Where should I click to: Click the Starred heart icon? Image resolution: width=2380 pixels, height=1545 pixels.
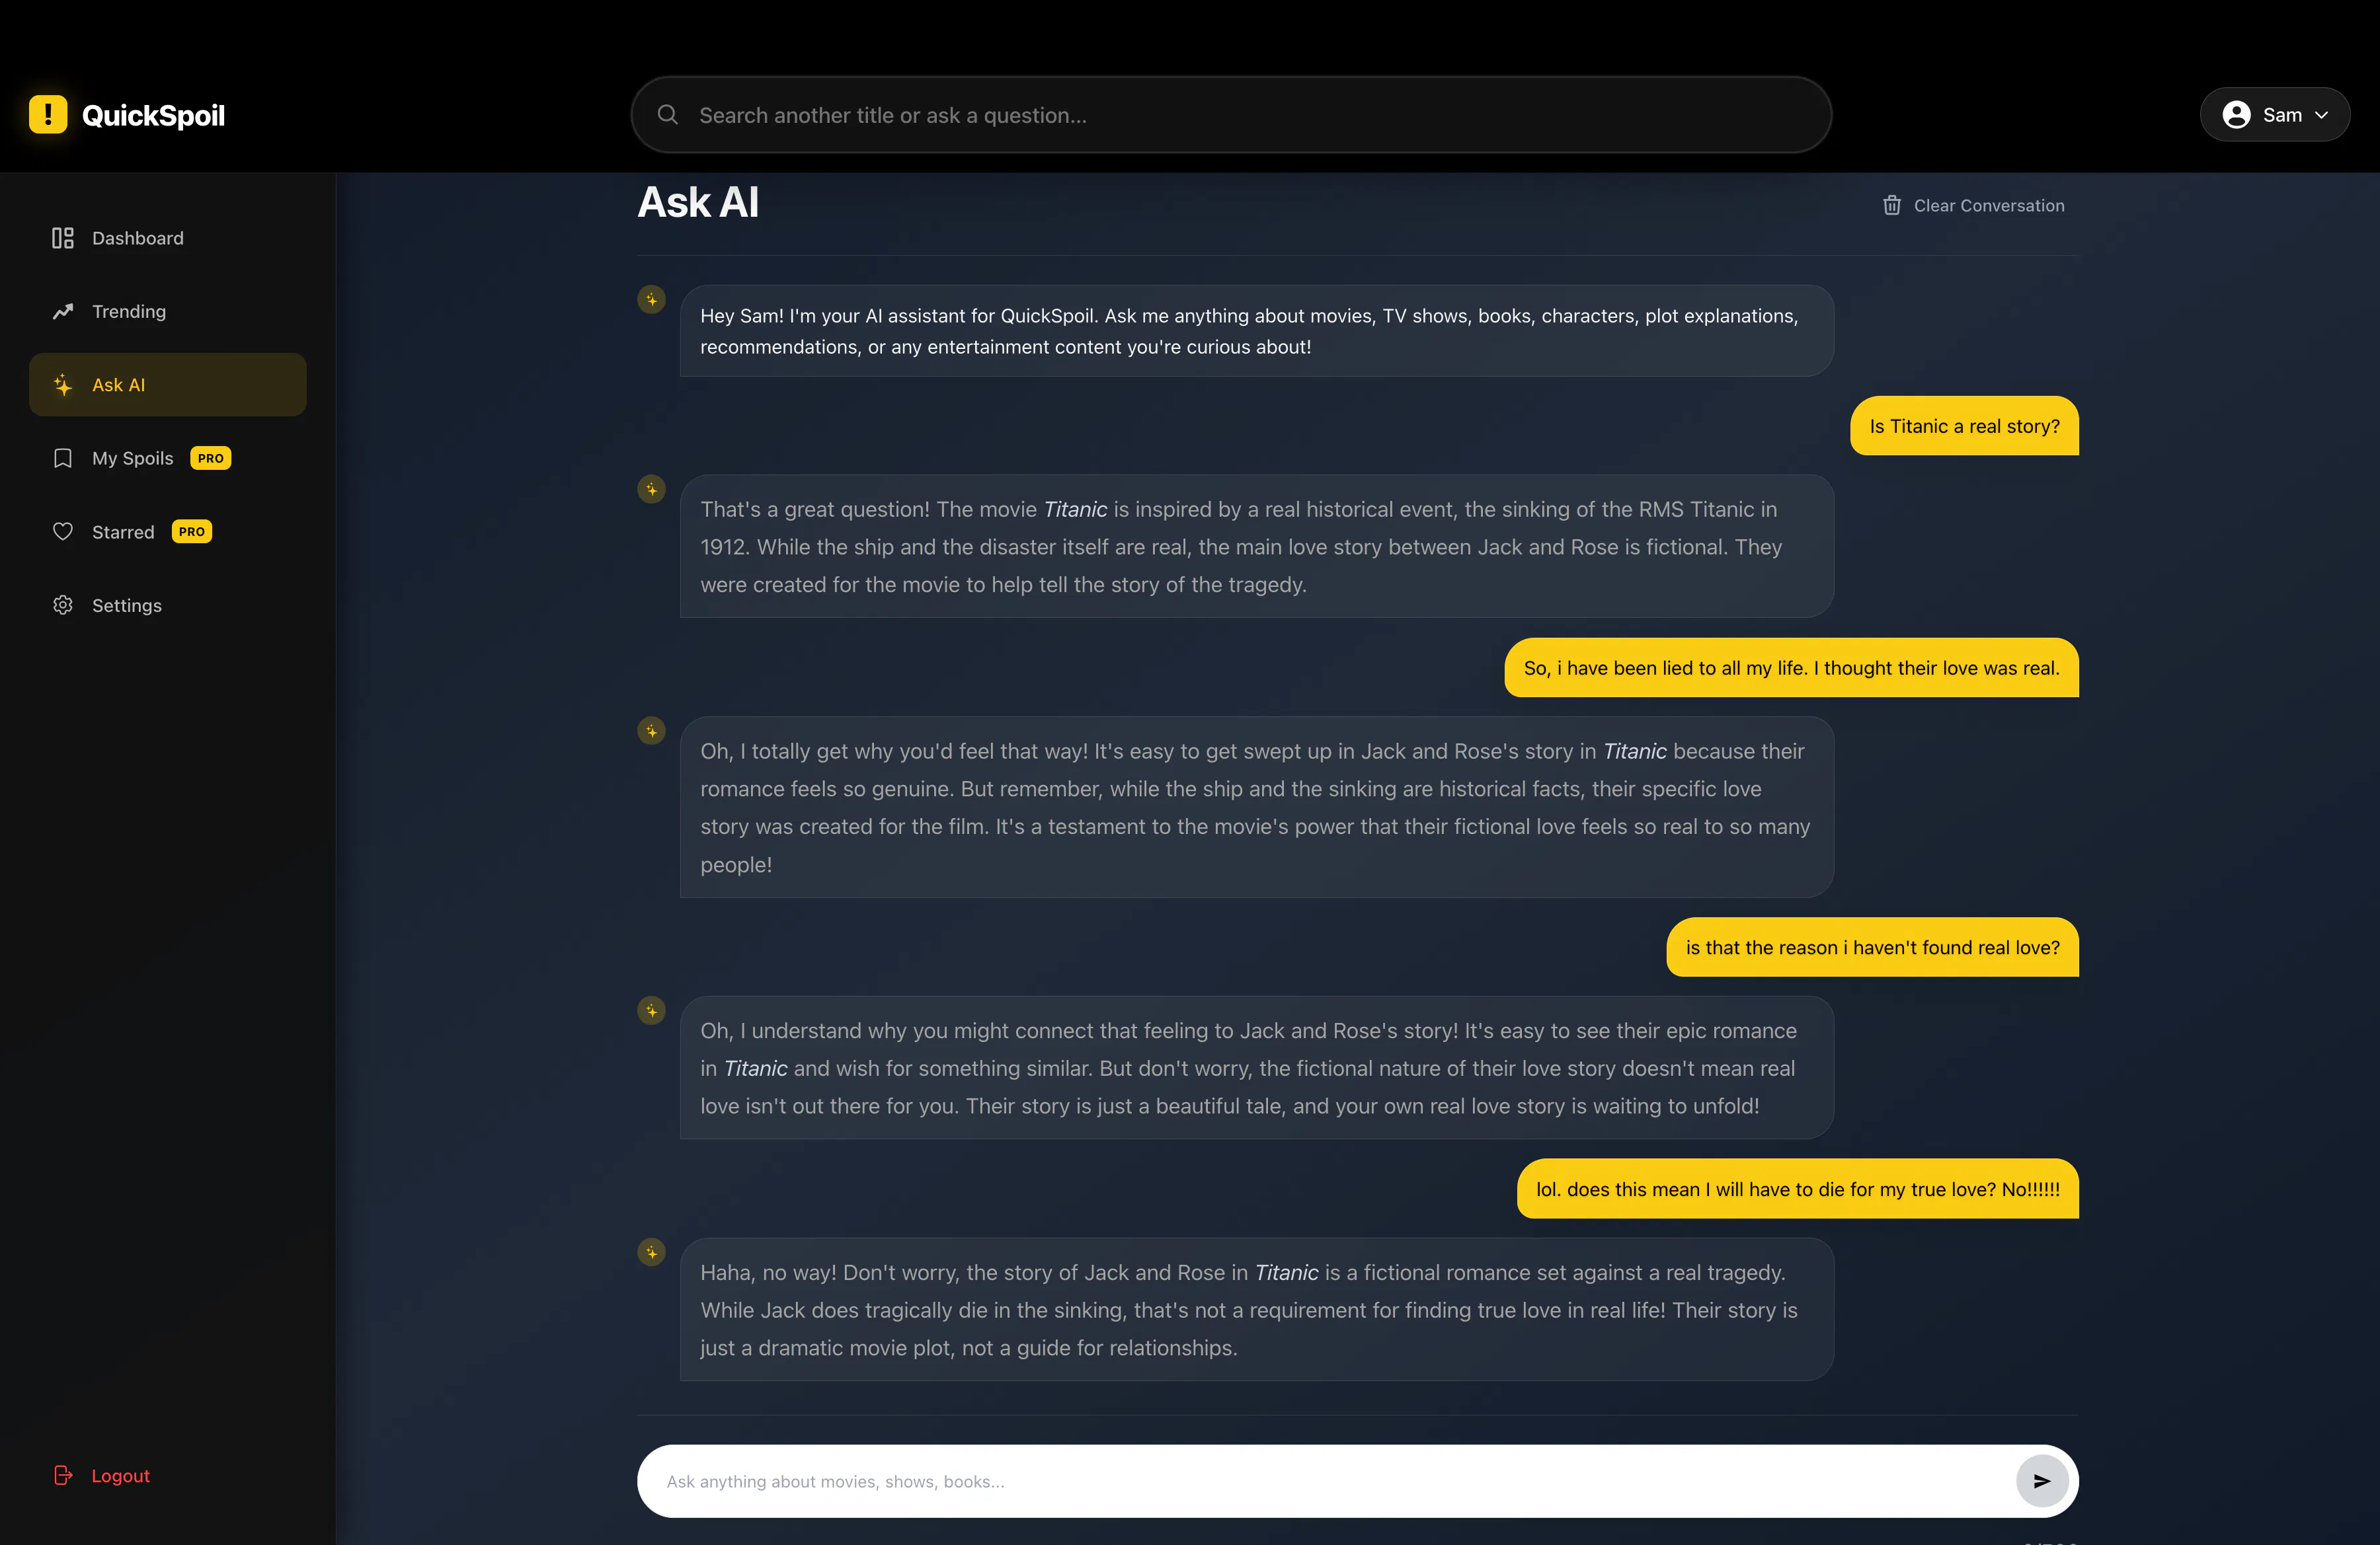pos(63,532)
